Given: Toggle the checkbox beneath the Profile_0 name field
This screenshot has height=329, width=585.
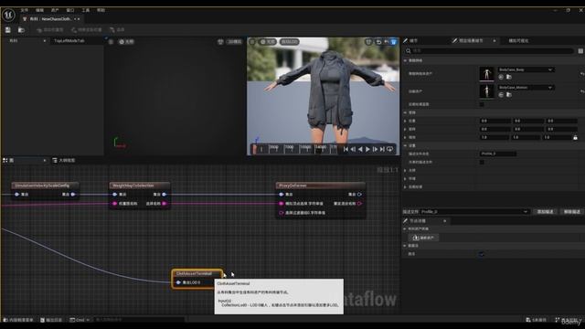Looking at the screenshot, I should [x=482, y=163].
